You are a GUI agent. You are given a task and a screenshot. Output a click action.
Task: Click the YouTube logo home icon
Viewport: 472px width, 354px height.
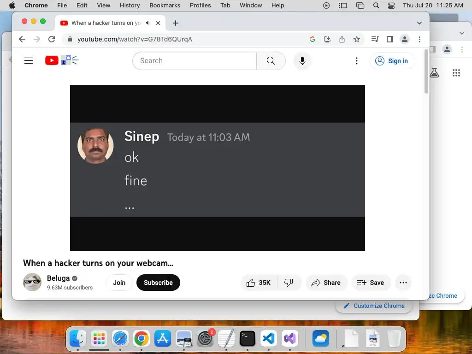[52, 60]
